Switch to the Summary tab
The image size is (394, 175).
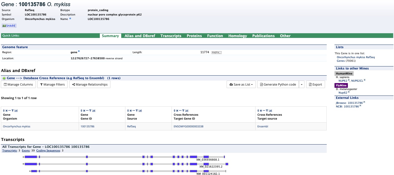click(110, 36)
